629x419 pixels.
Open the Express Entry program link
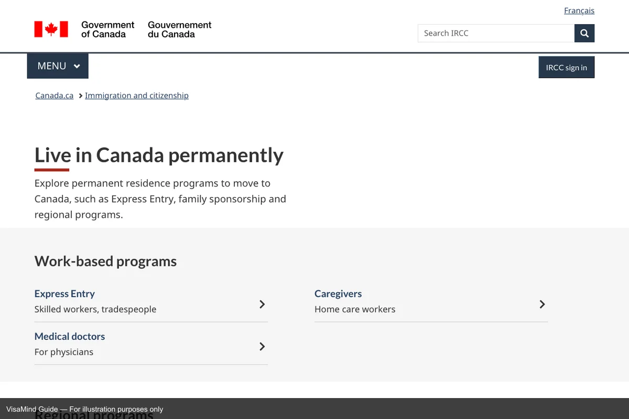click(x=64, y=294)
